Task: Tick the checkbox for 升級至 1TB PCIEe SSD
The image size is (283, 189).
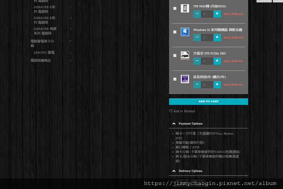Action: coord(175,56)
